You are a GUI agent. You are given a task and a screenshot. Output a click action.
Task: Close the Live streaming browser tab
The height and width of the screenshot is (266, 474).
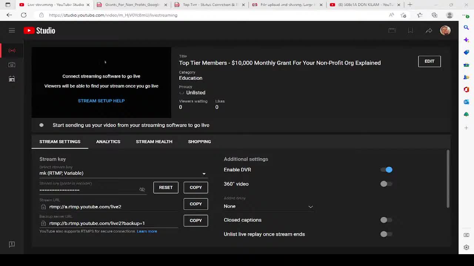click(88, 5)
